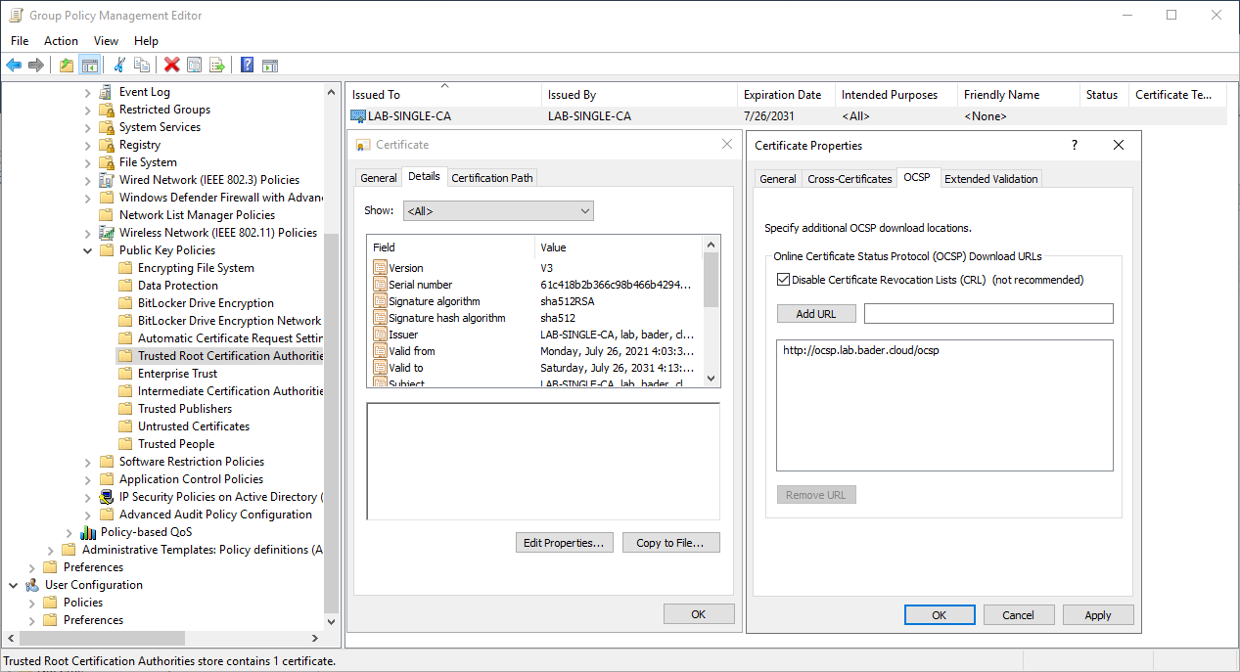The height and width of the screenshot is (672, 1240).
Task: Open the Action menu
Action: pos(61,41)
